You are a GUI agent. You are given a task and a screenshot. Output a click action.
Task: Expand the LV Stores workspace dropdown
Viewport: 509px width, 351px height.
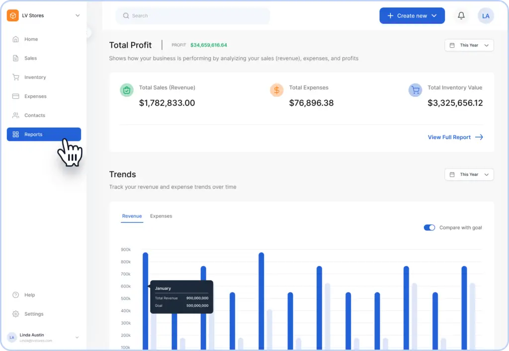point(78,15)
